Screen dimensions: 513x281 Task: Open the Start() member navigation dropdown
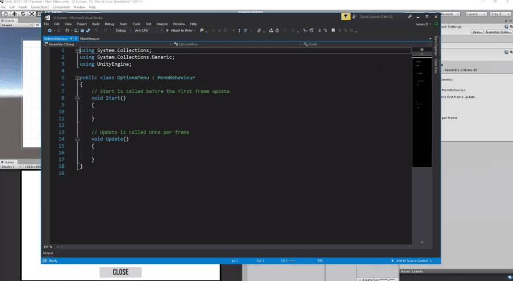(x=367, y=44)
